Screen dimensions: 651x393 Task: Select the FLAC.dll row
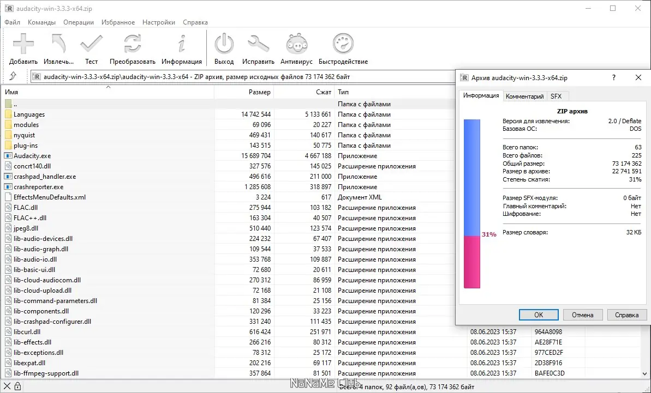229,208
